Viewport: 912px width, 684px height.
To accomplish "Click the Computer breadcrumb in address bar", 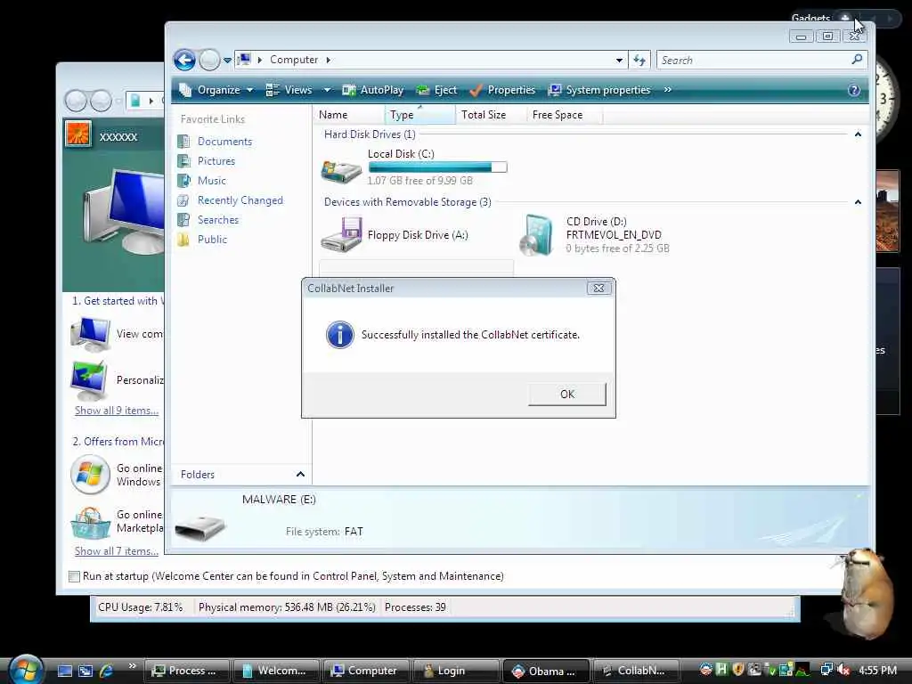I will [x=294, y=60].
